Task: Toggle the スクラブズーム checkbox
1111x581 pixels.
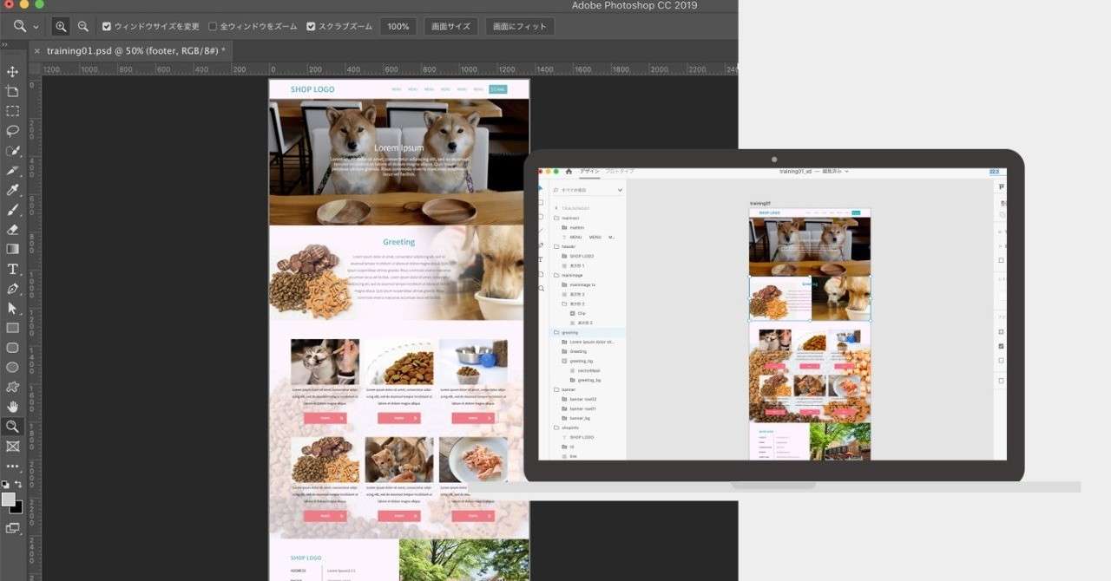Action: pos(311,27)
